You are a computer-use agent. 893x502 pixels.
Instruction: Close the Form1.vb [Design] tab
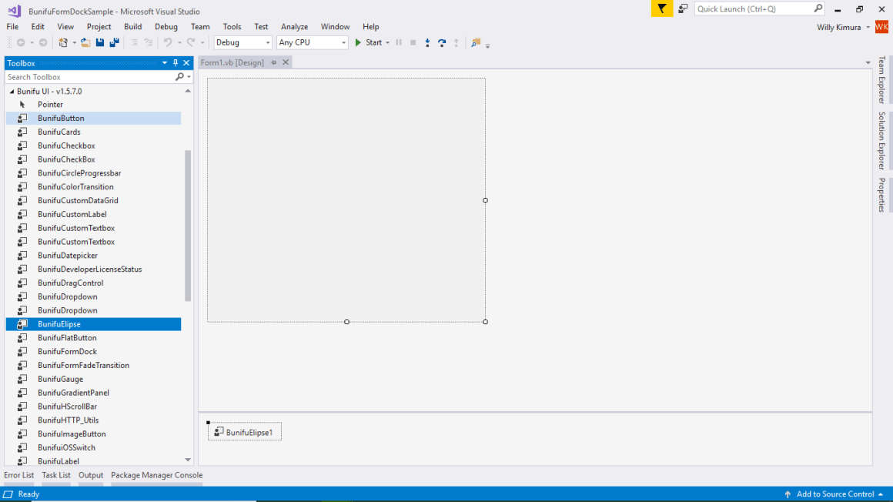[x=286, y=62]
